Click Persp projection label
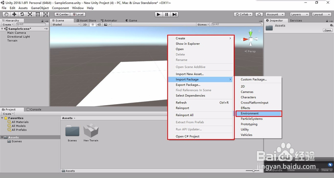Image resolution: width=334 pixels, height=178 pixels. 252,51
